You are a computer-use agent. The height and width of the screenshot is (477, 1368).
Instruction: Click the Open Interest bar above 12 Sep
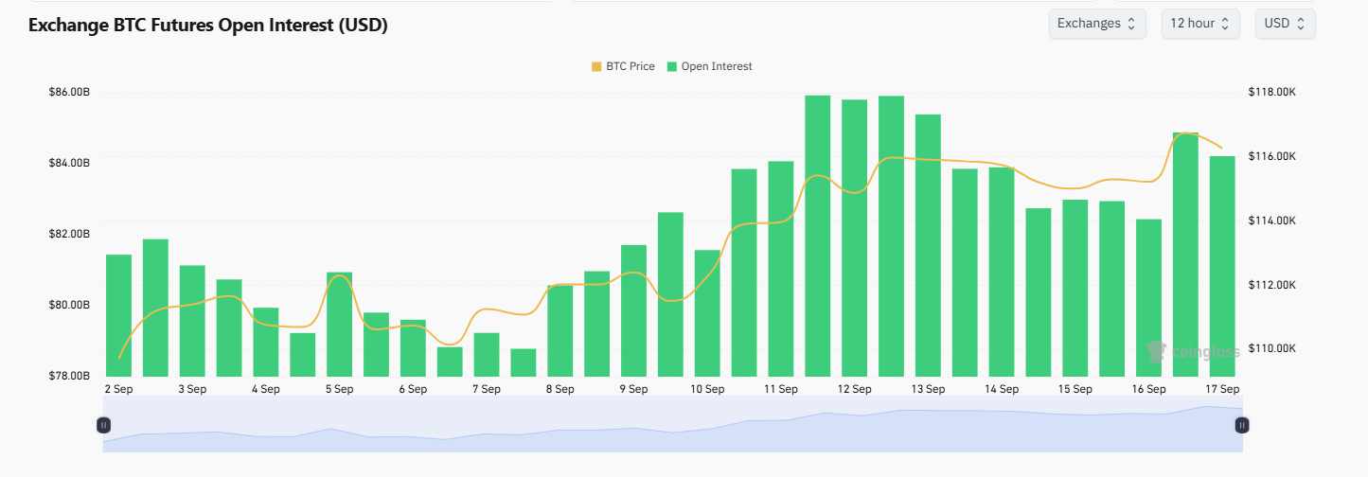(x=854, y=238)
